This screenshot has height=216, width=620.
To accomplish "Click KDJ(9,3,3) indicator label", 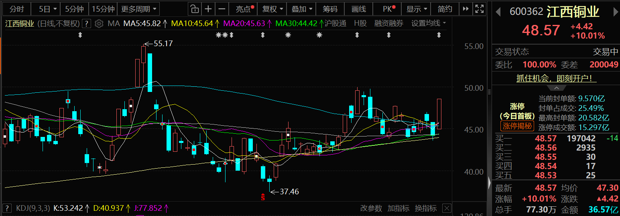I will pyautogui.click(x=33, y=208).
